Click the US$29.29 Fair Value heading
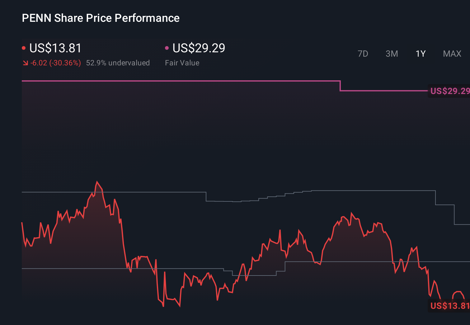Screen dimensions: 470x325 pos(199,48)
